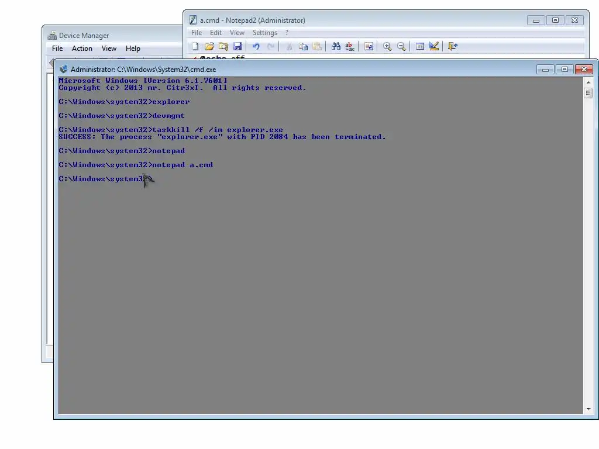This screenshot has height=449, width=599.
Task: Click the Select Scheme icon in Notepad2
Action: 420,47
